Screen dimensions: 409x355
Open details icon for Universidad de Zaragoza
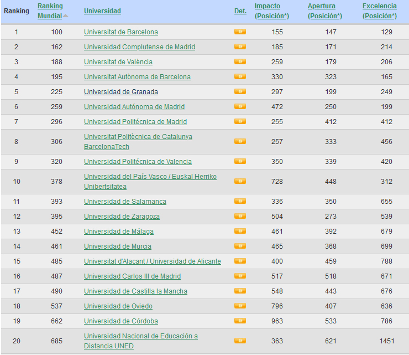240,216
